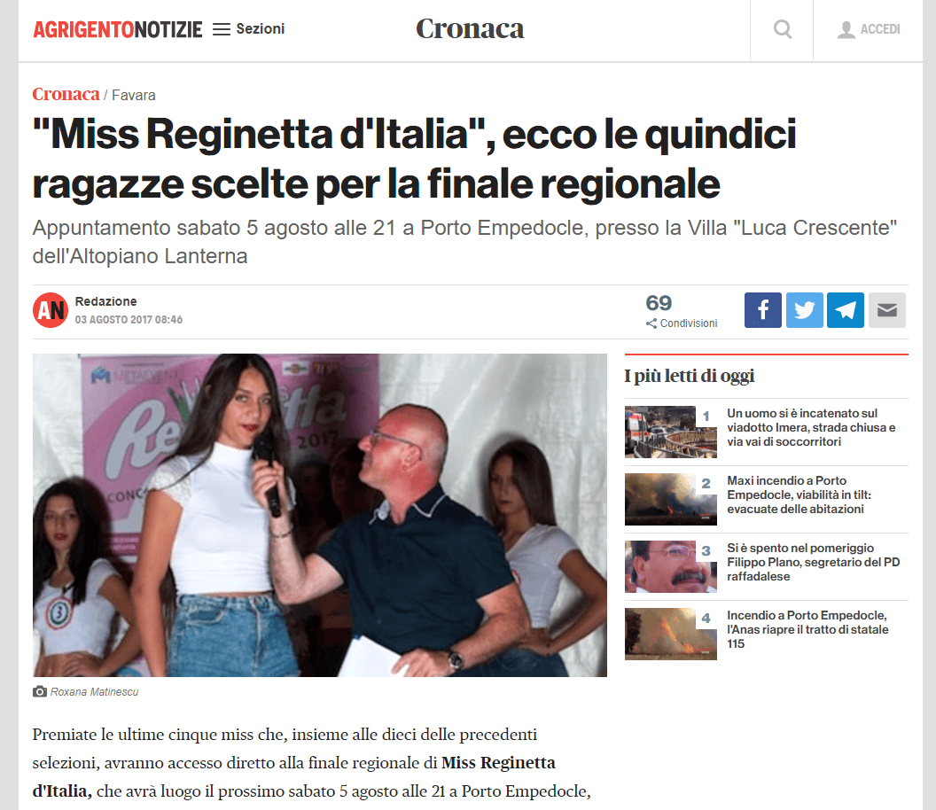Click the Condivisioni share icon
This screenshot has height=810, width=936.
coord(651,323)
